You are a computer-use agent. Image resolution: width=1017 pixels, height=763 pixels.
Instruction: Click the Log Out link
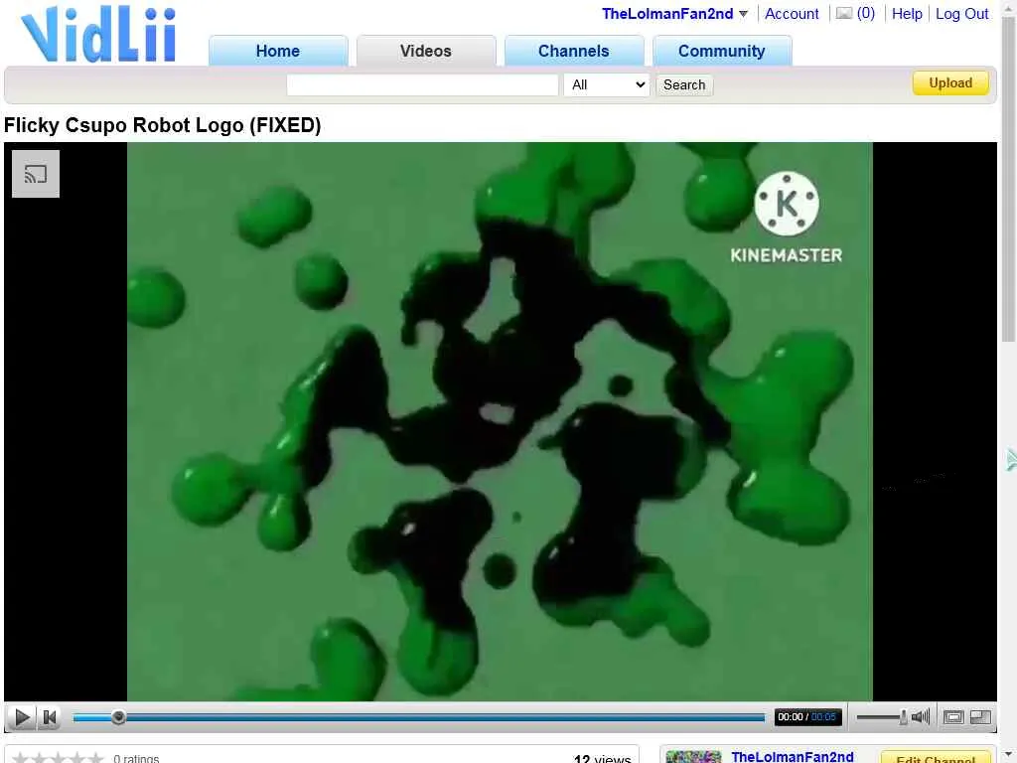tap(961, 14)
